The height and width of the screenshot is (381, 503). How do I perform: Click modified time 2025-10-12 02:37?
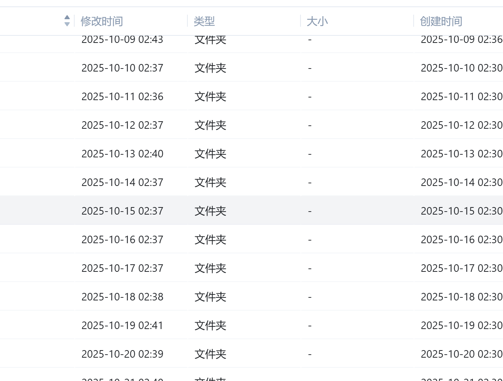(122, 125)
